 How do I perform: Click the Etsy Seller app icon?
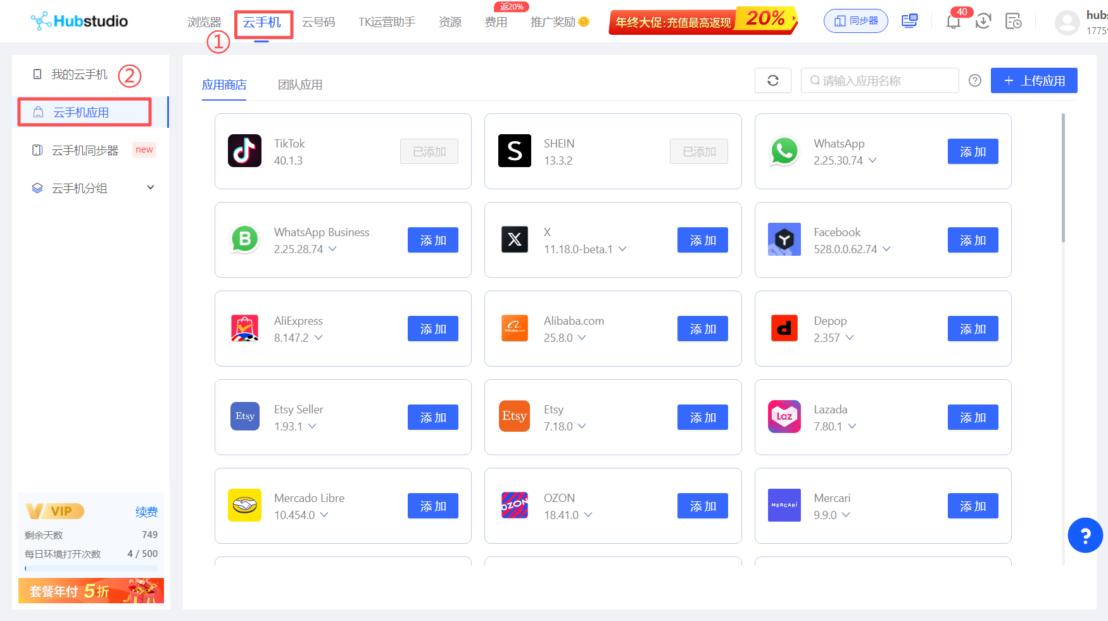[x=244, y=417]
